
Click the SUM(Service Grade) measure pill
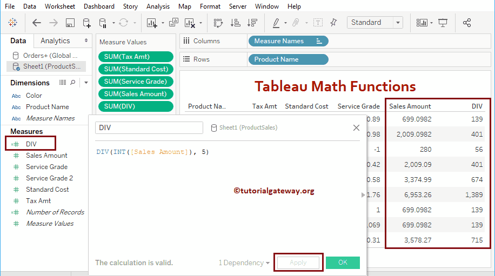tap(136, 82)
